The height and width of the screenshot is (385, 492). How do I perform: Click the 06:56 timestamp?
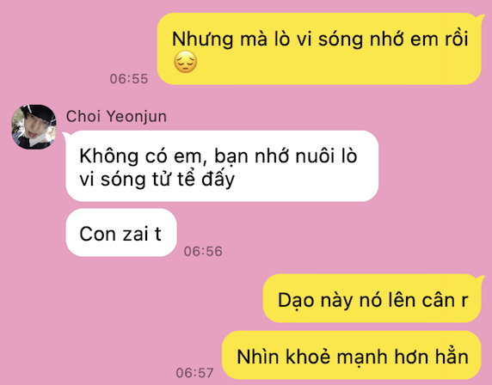pos(203,251)
